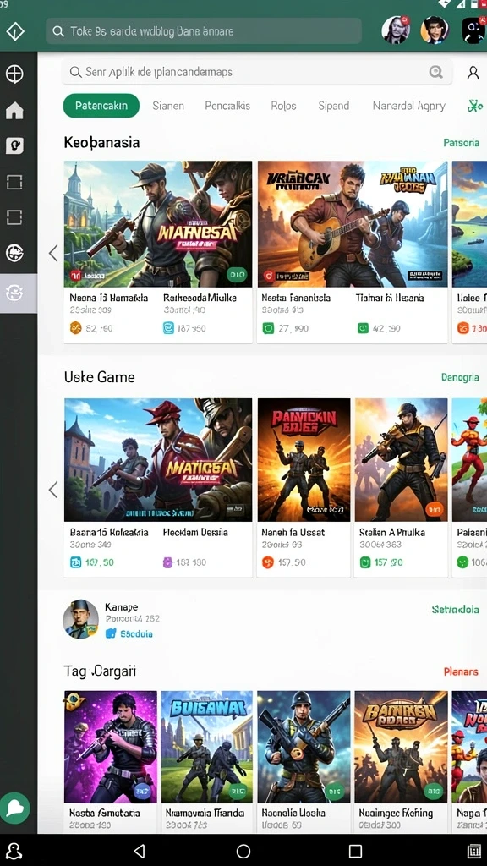This screenshot has width=487, height=866.
Task: Tap the Android back triangle button
Action: tap(140, 851)
